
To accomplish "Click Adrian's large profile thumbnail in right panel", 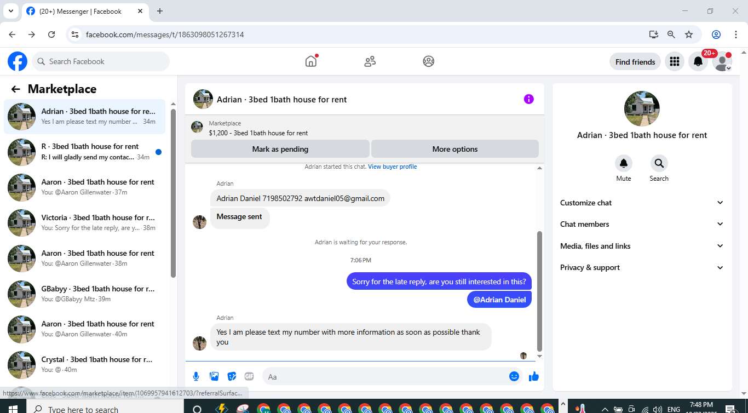I will (x=642, y=108).
